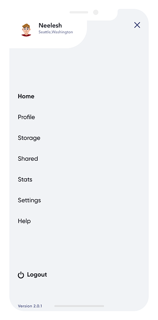Click the Seattle,Washington location text
Image resolution: width=158 pixels, height=320 pixels.
point(56,32)
